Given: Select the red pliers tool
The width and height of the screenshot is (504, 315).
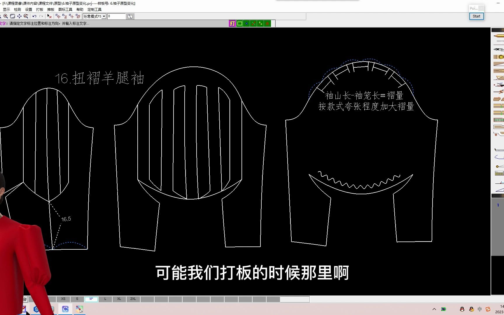Looking at the screenshot, I should pyautogui.click(x=499, y=92).
